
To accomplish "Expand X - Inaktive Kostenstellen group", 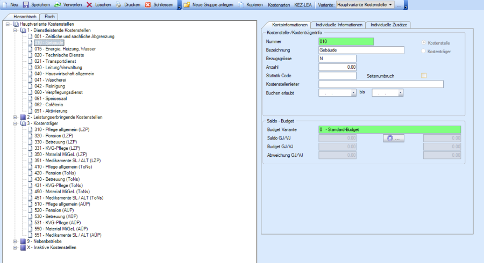I will tap(15, 247).
